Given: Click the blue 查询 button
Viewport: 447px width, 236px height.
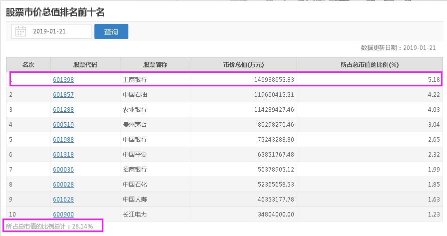Looking at the screenshot, I should point(111,31).
